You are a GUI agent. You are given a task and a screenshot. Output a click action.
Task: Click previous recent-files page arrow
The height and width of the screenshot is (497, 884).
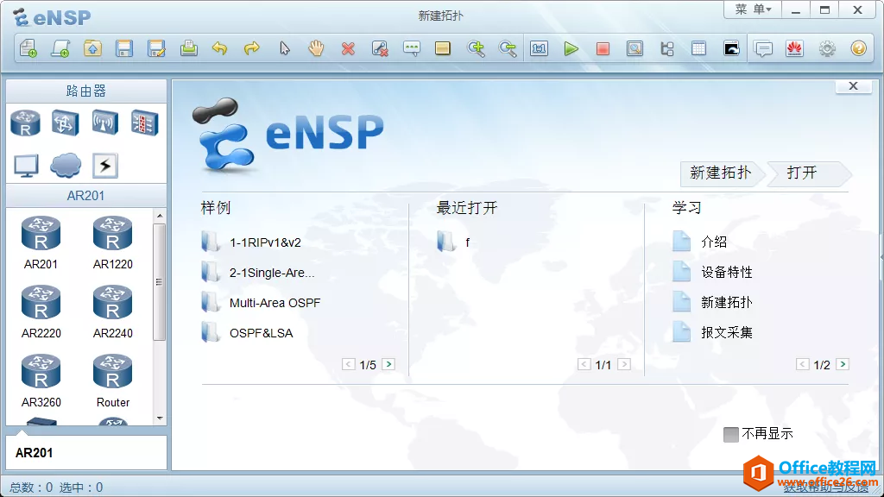point(584,365)
